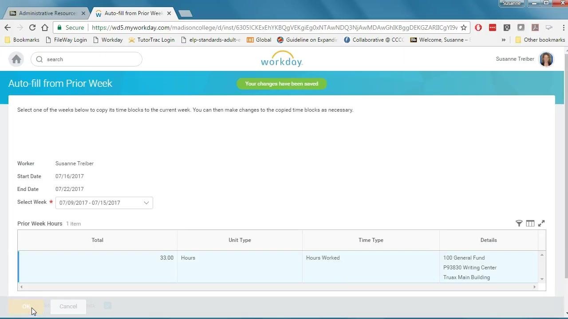Open the table column preferences icon

point(530,223)
